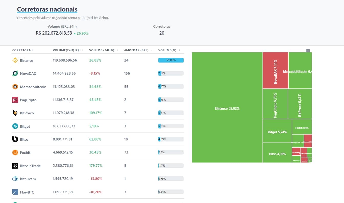This screenshot has width=344, height=203.
Task: Select the Binance 59,02% treemap block
Action: pos(227,107)
